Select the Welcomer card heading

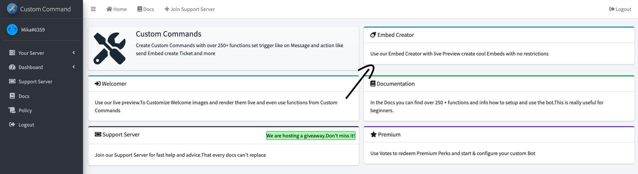pyautogui.click(x=111, y=84)
